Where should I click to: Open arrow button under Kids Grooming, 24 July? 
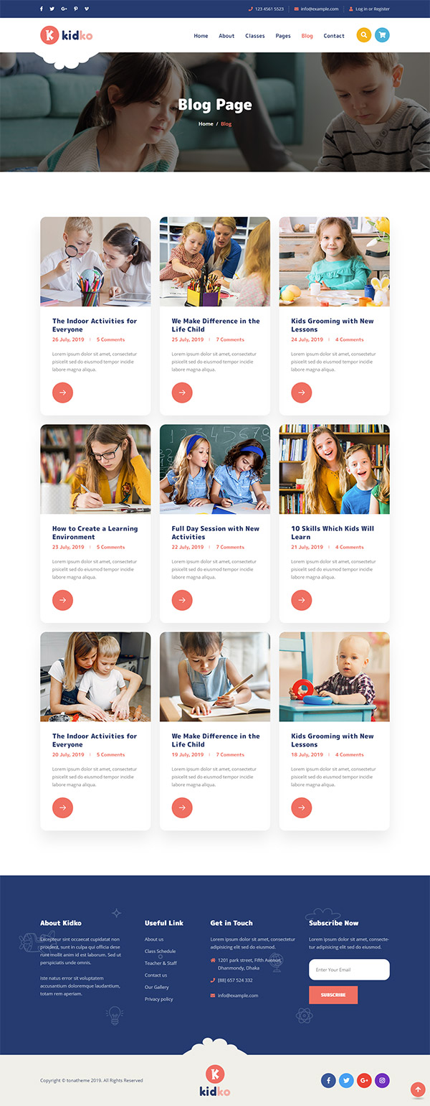click(301, 393)
